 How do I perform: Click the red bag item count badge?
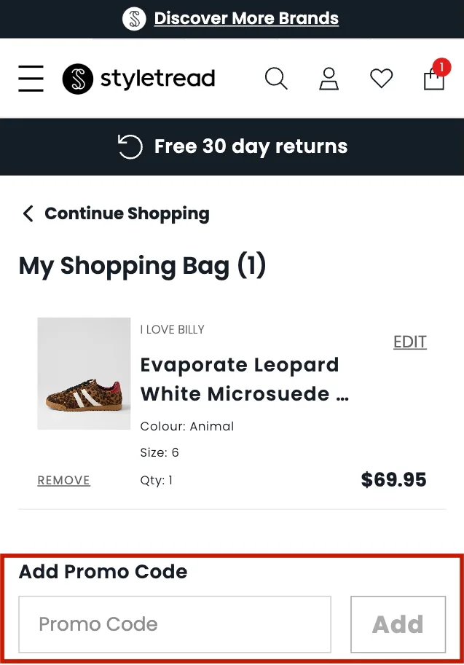tap(440, 68)
